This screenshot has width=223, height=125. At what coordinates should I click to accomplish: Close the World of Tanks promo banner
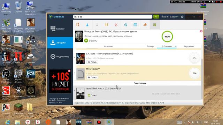[x=201, y=31]
